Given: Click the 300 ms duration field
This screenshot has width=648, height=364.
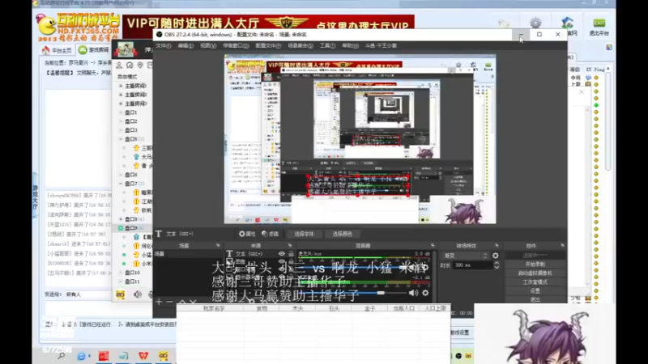Looking at the screenshot, I should pyautogui.click(x=473, y=265).
